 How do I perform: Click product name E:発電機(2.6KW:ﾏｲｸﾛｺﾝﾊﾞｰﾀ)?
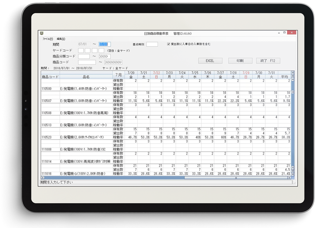point(82,137)
